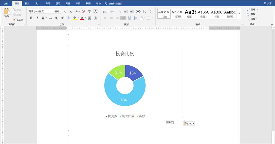Open the paste options (Ctrl) dropdown
The image size is (275, 144).
pos(189,123)
